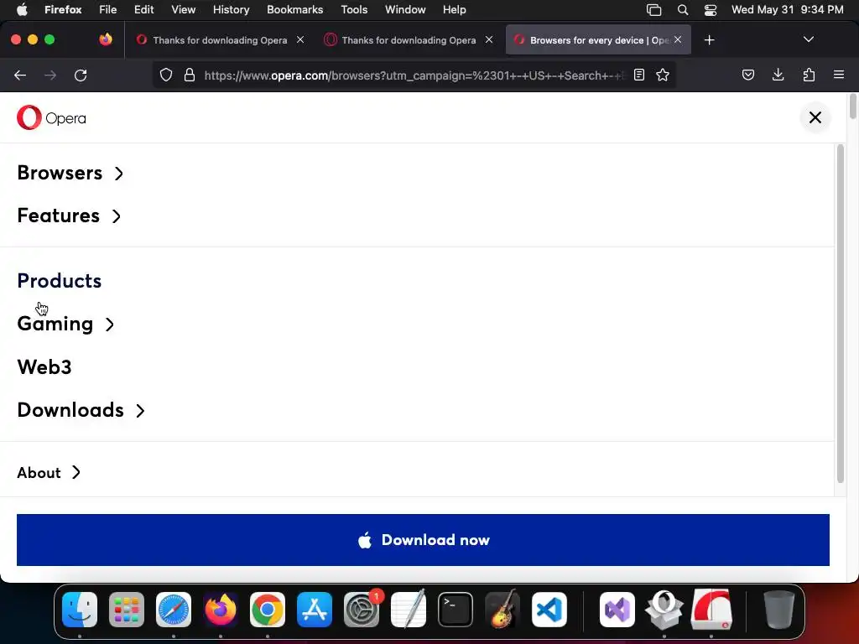
Task: List all tabs with the chevron button
Action: [808, 39]
